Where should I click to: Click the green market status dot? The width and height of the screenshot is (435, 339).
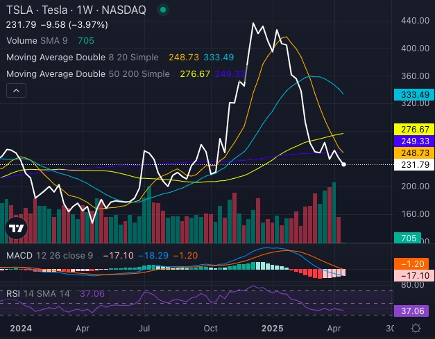162,10
